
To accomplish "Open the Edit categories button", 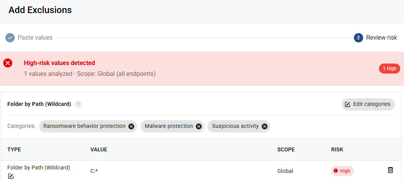I will coord(368,104).
